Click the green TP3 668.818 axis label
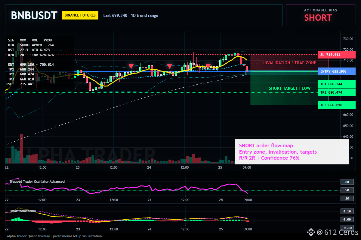The width and height of the screenshot is (361, 240). (336, 105)
